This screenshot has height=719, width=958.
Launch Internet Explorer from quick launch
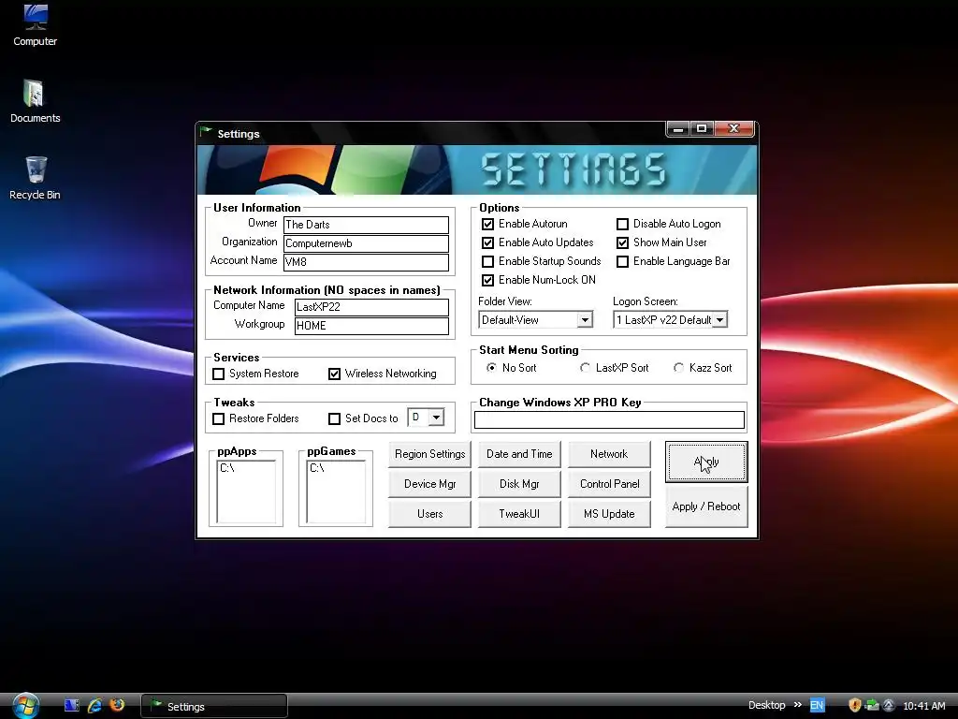[x=94, y=706]
